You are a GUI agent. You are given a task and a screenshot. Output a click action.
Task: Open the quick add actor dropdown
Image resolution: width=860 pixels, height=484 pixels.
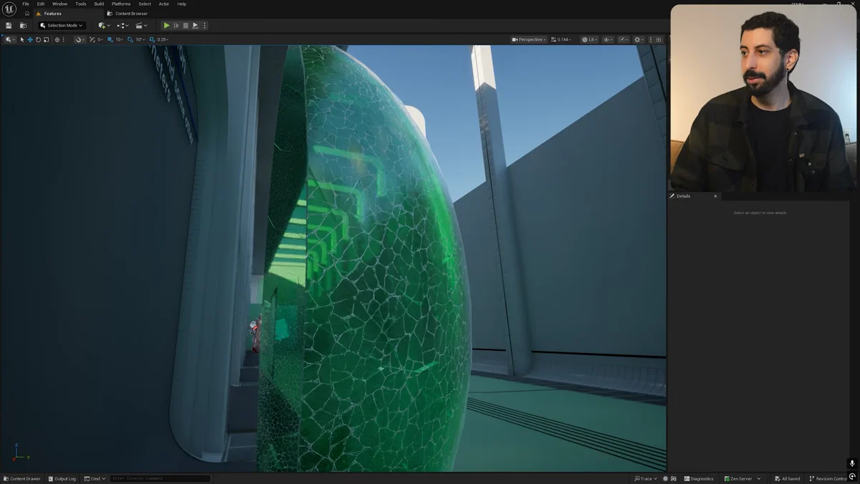pyautogui.click(x=104, y=26)
